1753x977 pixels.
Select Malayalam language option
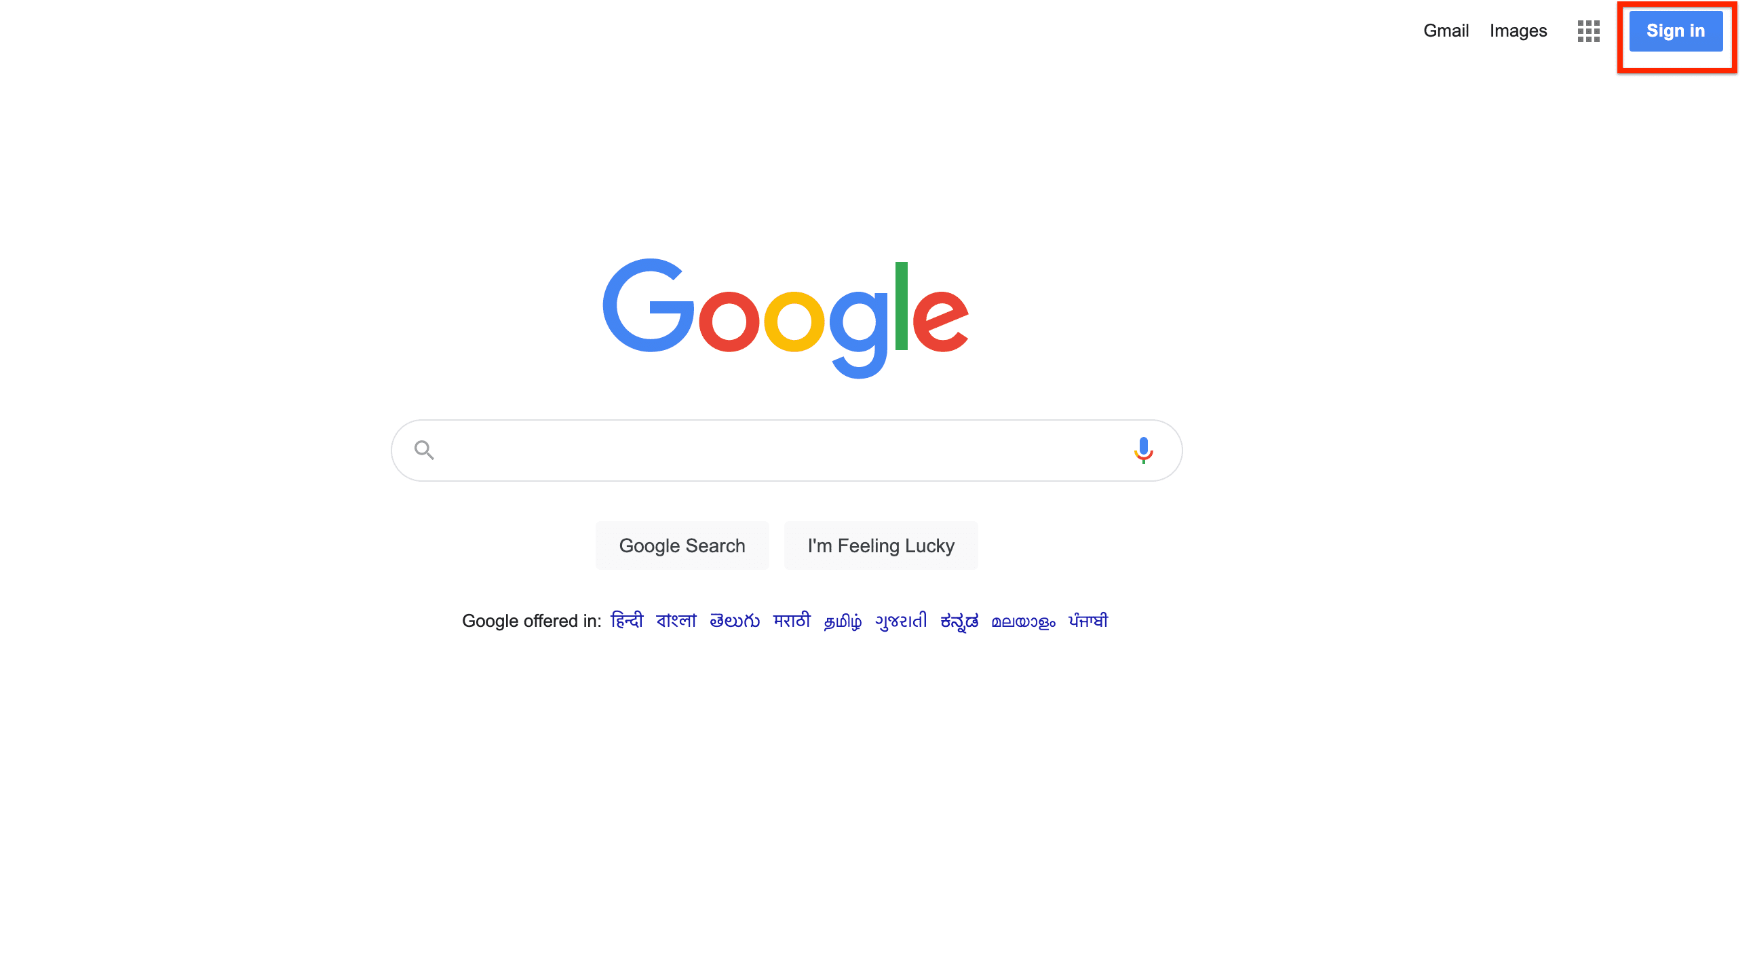click(1024, 621)
